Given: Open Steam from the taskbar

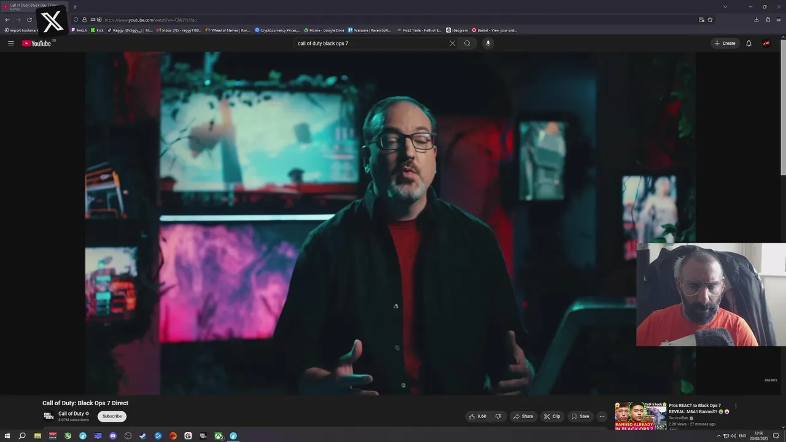Looking at the screenshot, I should point(143,436).
